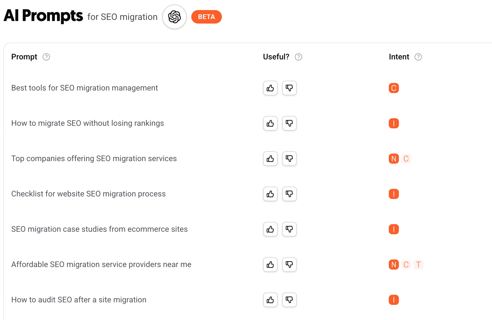Thumbs up 'How to migrate SEO without losing rankings'
The image size is (492, 320).
click(270, 124)
